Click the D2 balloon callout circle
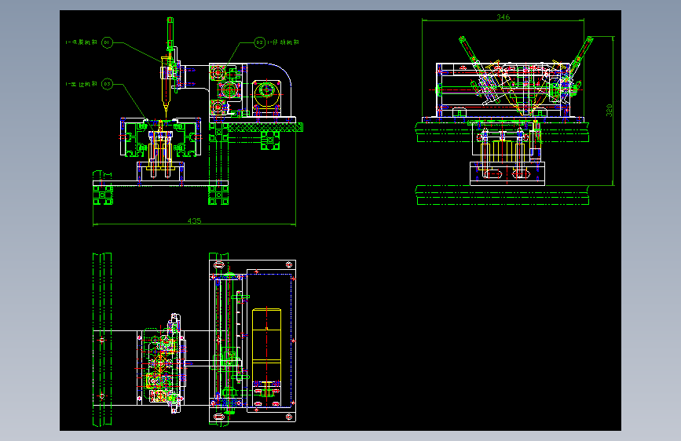This screenshot has height=441, width=681. click(259, 42)
